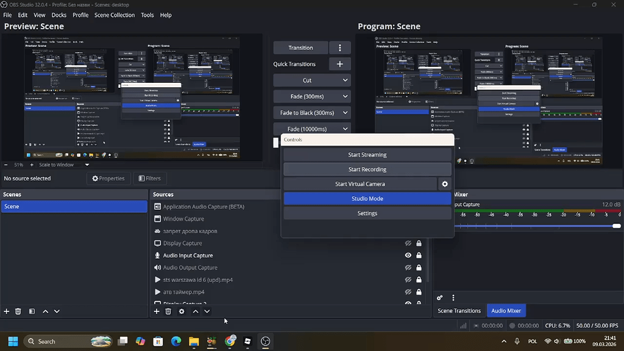Click the OBS Studio taskbar icon
Image resolution: width=624 pixels, height=351 pixels.
point(266,341)
